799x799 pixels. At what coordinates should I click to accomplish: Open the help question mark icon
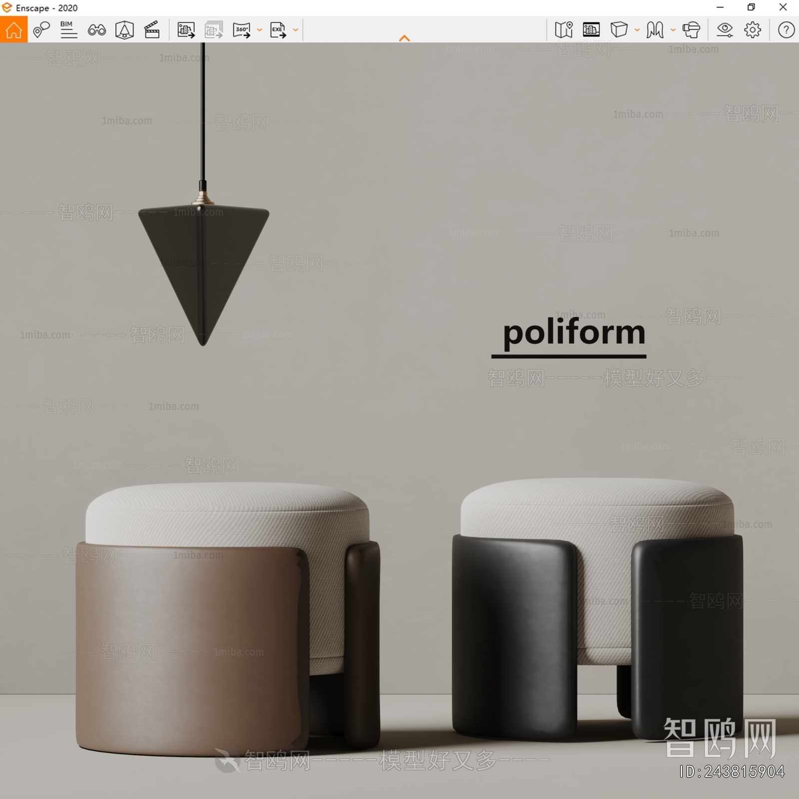tap(786, 30)
